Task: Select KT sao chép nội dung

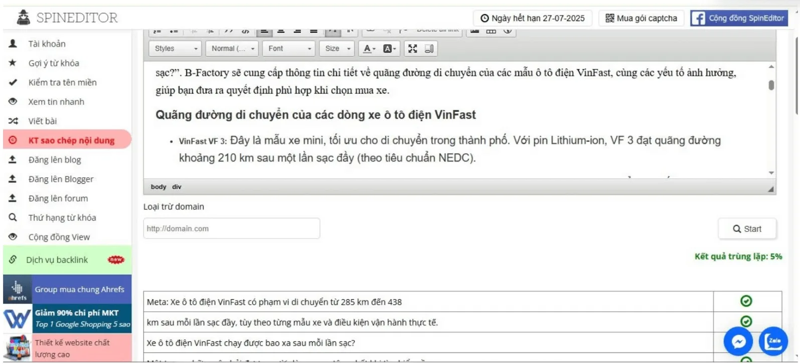Action: click(67, 140)
